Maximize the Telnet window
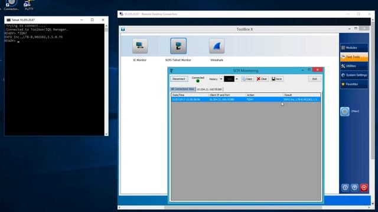The image size is (378, 212). (92, 20)
